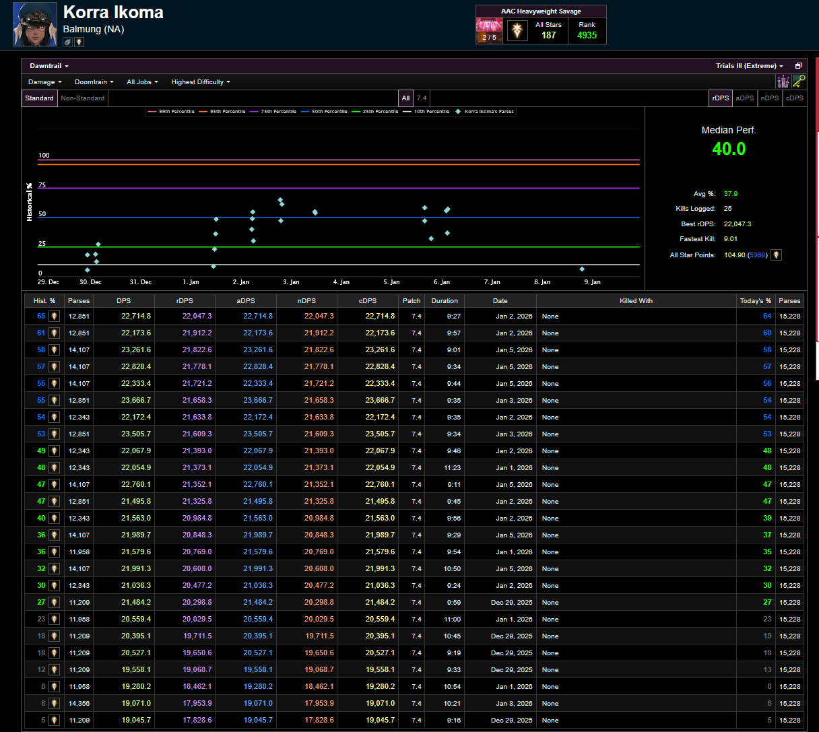Open the Highest Difficulty dropdown
Image resolution: width=819 pixels, height=732 pixels.
point(201,82)
